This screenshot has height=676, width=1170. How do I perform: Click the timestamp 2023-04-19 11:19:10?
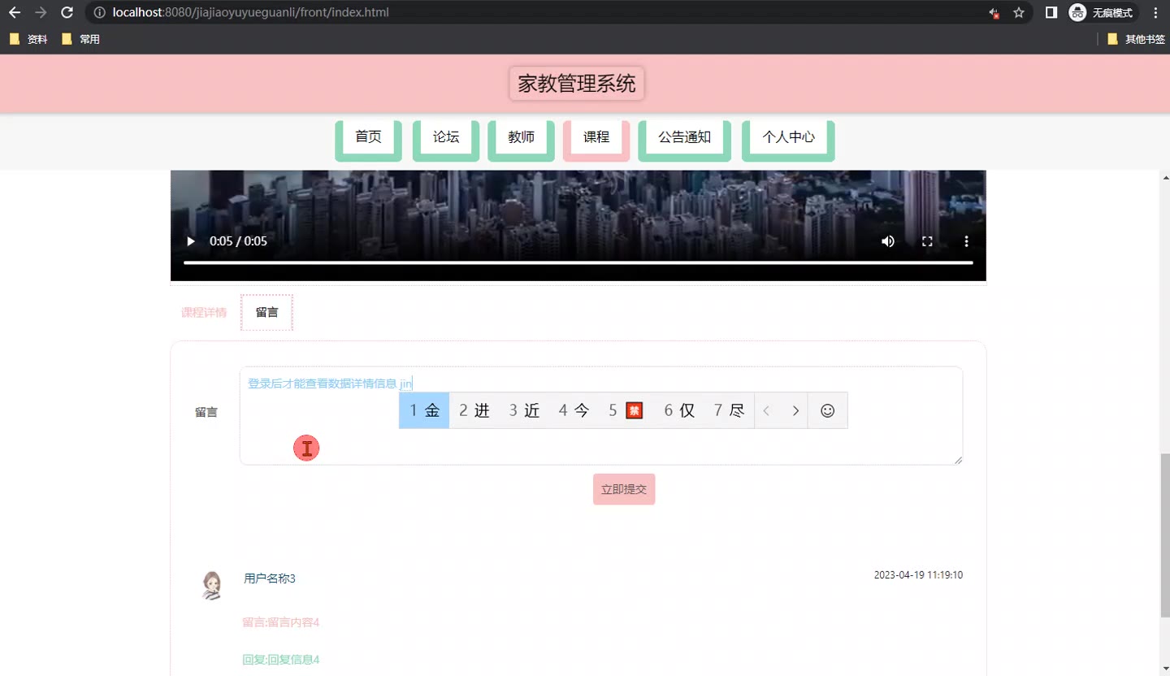point(918,575)
